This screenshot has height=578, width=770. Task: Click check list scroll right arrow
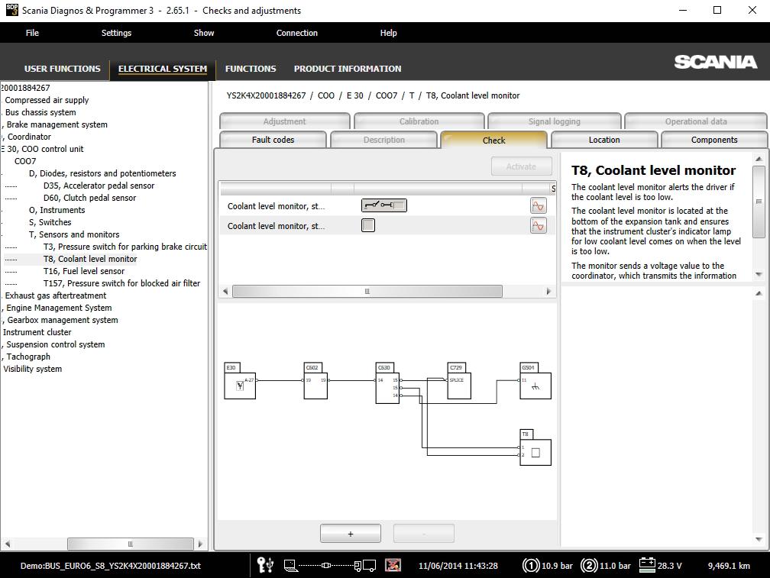(548, 292)
